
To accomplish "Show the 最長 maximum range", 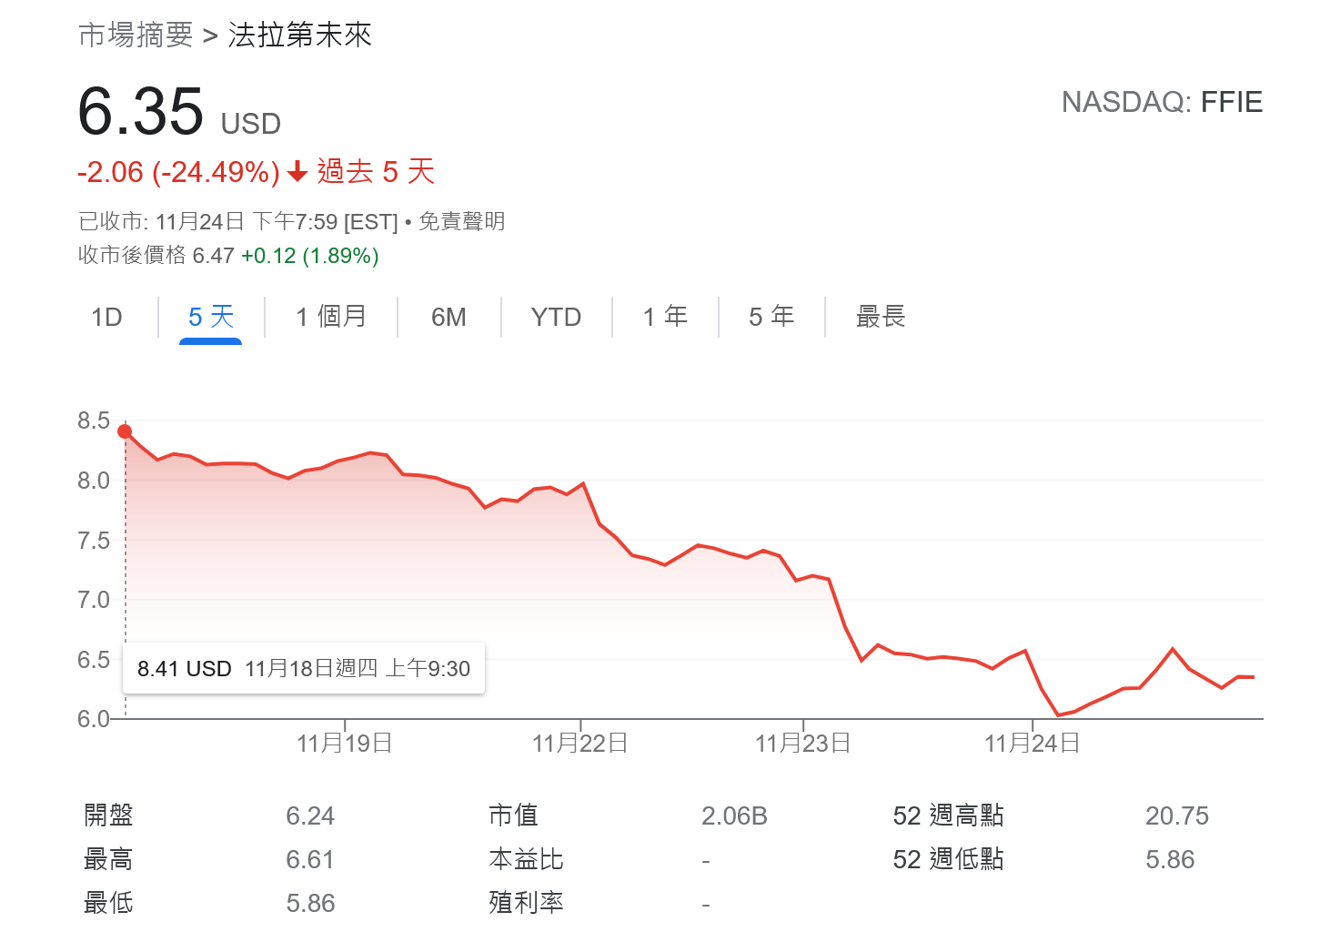I will (881, 317).
